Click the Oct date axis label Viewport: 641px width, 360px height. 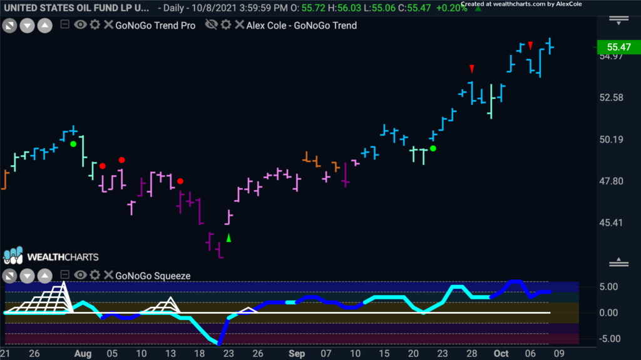point(501,354)
